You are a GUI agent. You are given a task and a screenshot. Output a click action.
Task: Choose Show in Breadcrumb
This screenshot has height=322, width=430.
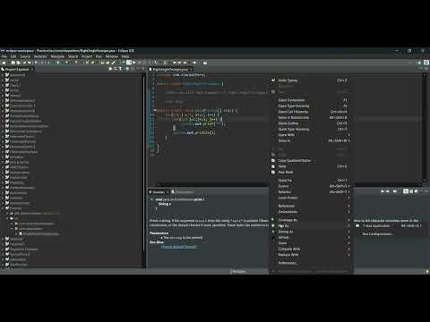coord(311,118)
